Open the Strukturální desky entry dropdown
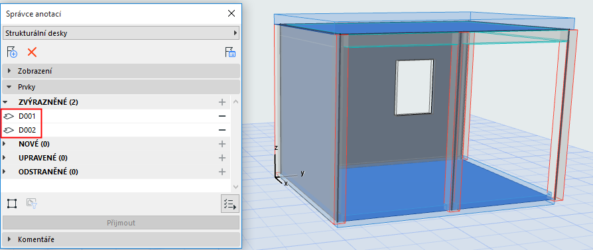This screenshot has height=250, width=593. pos(121,33)
